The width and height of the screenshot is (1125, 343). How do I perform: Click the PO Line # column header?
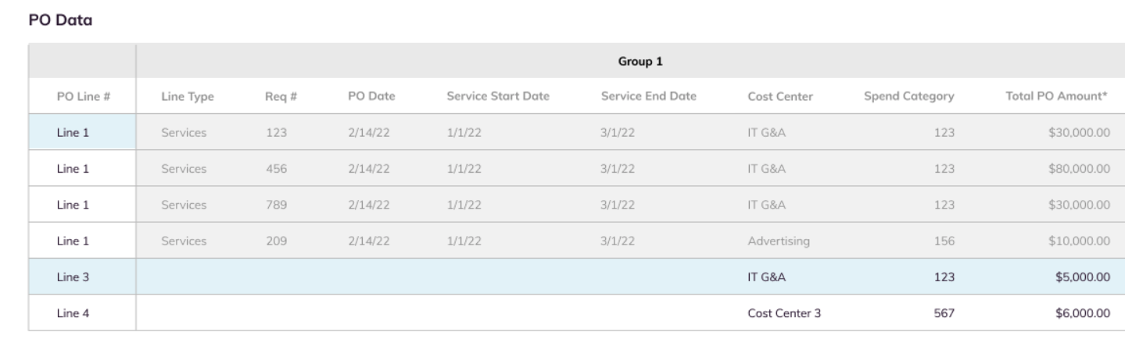click(x=83, y=97)
